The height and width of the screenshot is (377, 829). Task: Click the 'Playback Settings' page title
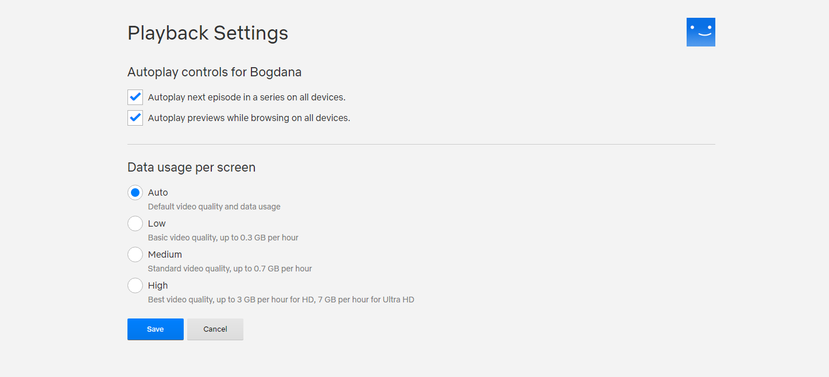point(208,33)
